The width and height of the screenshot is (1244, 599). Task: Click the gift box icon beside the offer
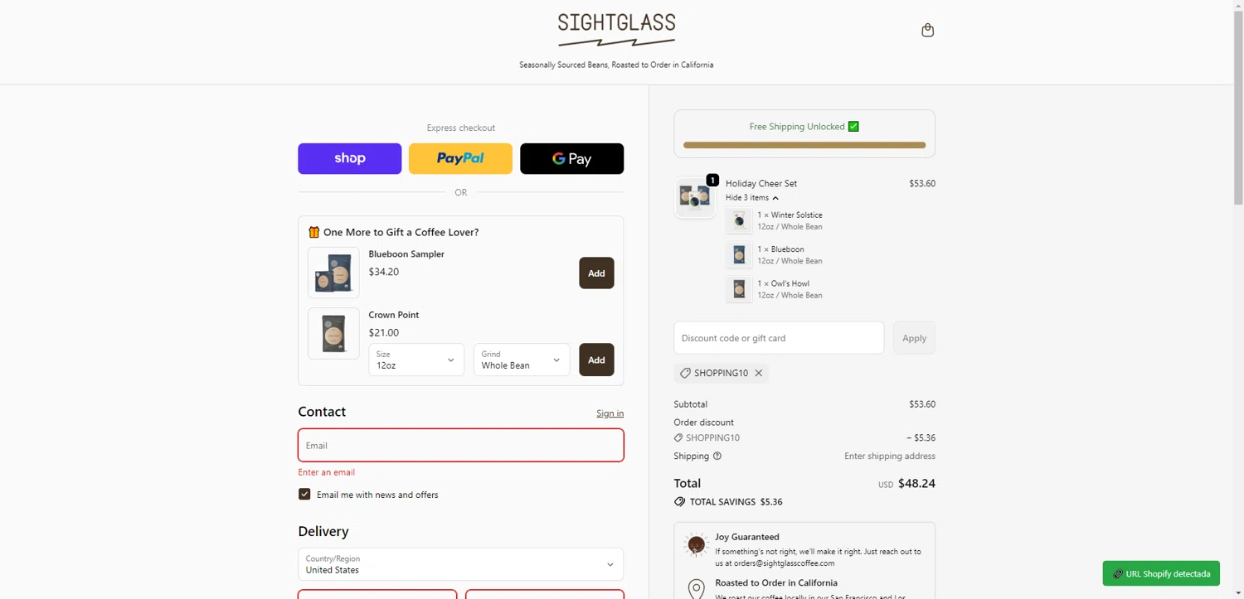point(313,232)
